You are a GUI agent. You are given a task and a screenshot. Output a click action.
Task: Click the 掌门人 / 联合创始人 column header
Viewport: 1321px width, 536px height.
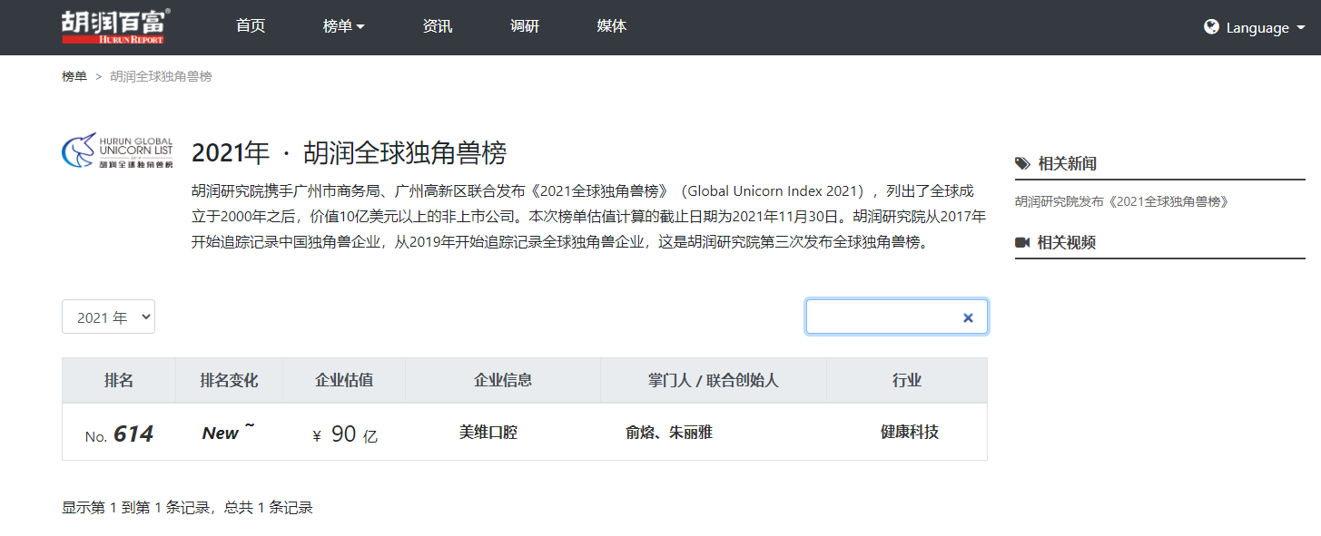point(714,380)
